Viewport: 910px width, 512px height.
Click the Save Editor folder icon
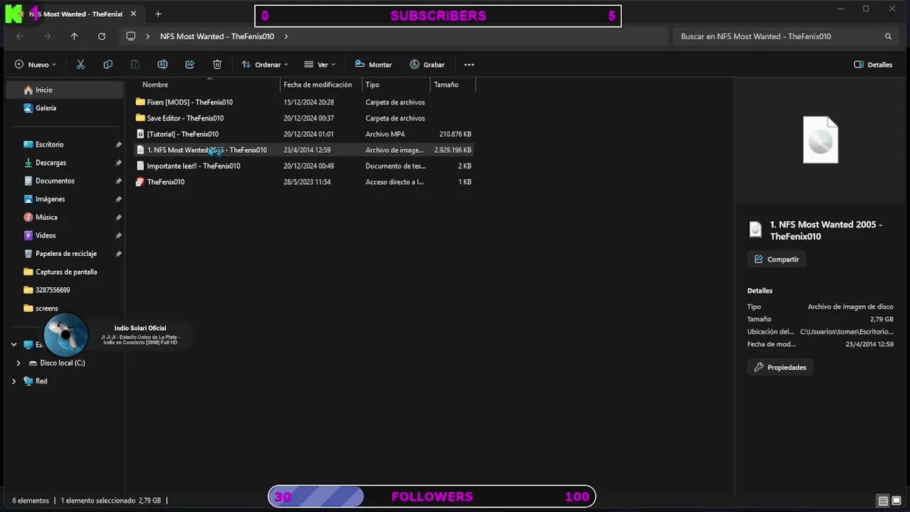coord(140,118)
